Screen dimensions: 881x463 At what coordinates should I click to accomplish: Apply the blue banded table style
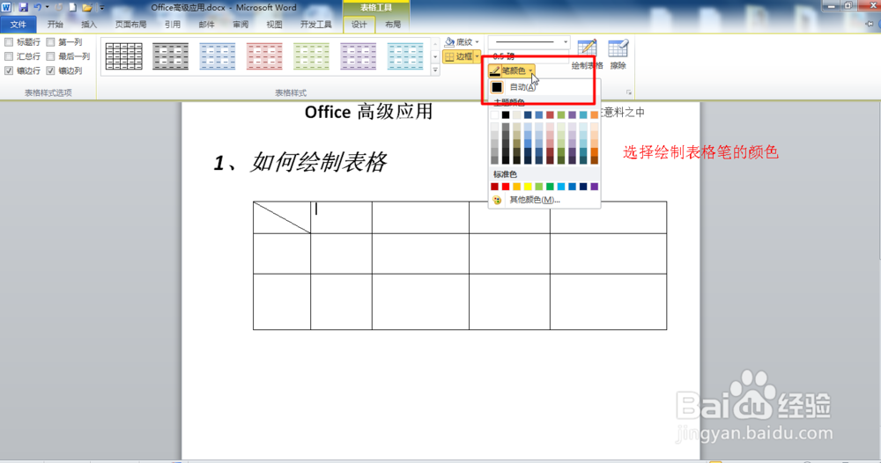pyautogui.click(x=218, y=56)
